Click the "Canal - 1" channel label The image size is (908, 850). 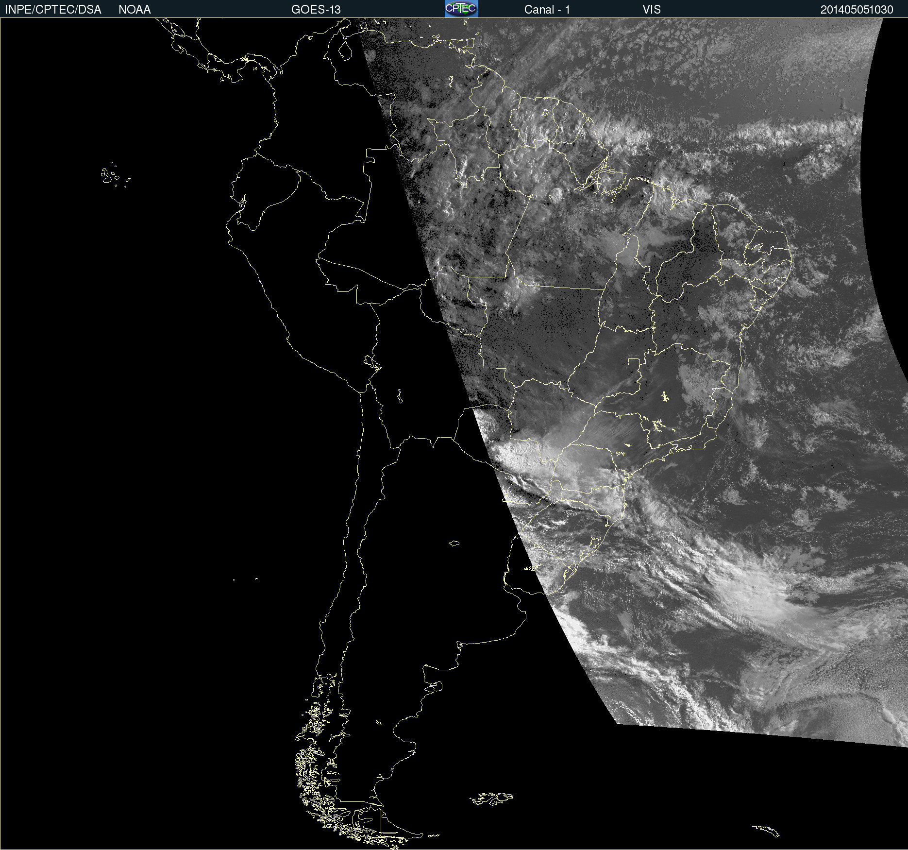547,10
